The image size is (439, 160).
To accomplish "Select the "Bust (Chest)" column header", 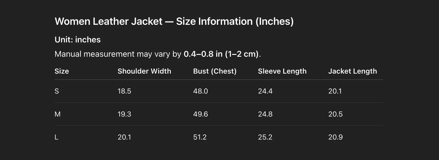I will pyautogui.click(x=215, y=71).
